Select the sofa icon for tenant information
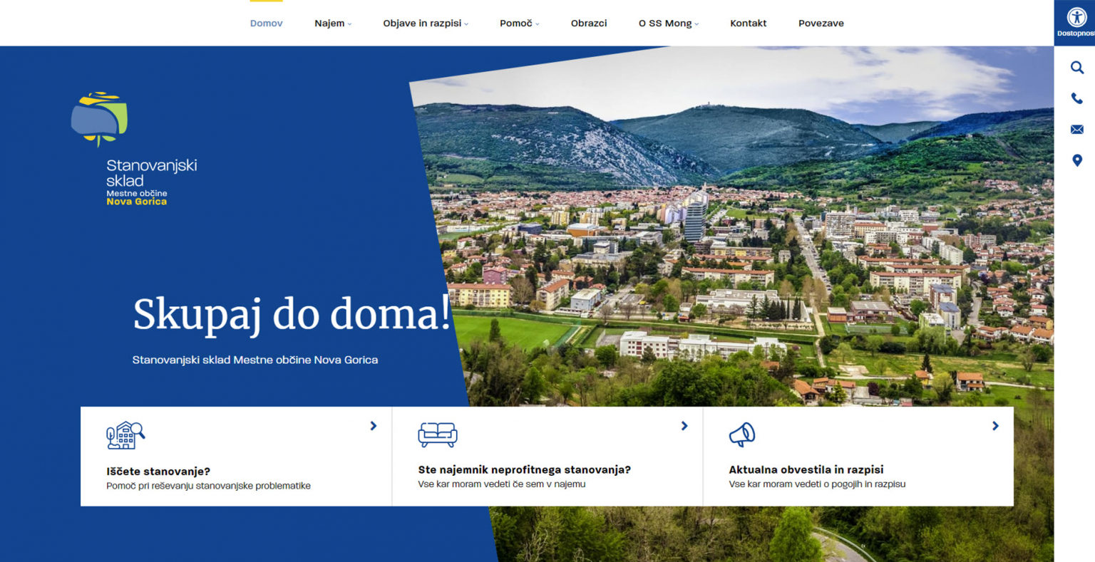Image resolution: width=1095 pixels, height=562 pixels. (436, 434)
